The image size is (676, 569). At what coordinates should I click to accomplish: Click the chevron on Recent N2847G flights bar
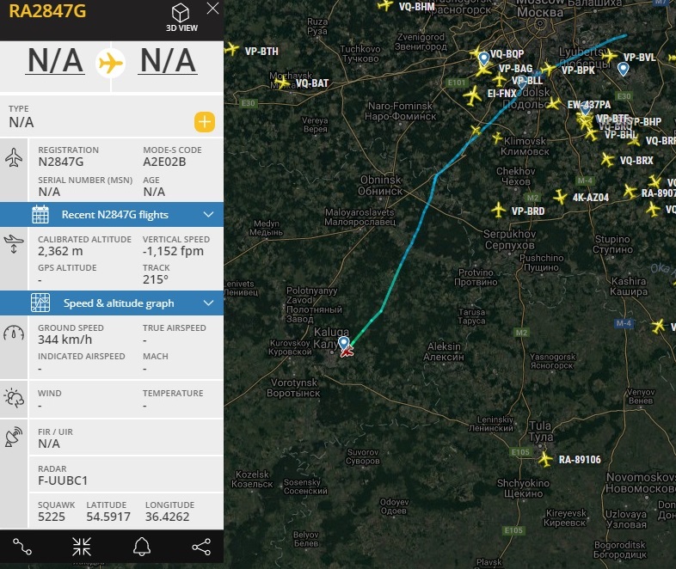[208, 214]
